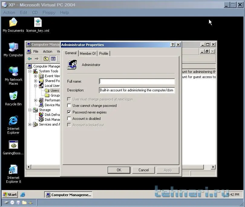
Task: Click the 5:42 PM clock in the tray
Action: (233, 195)
